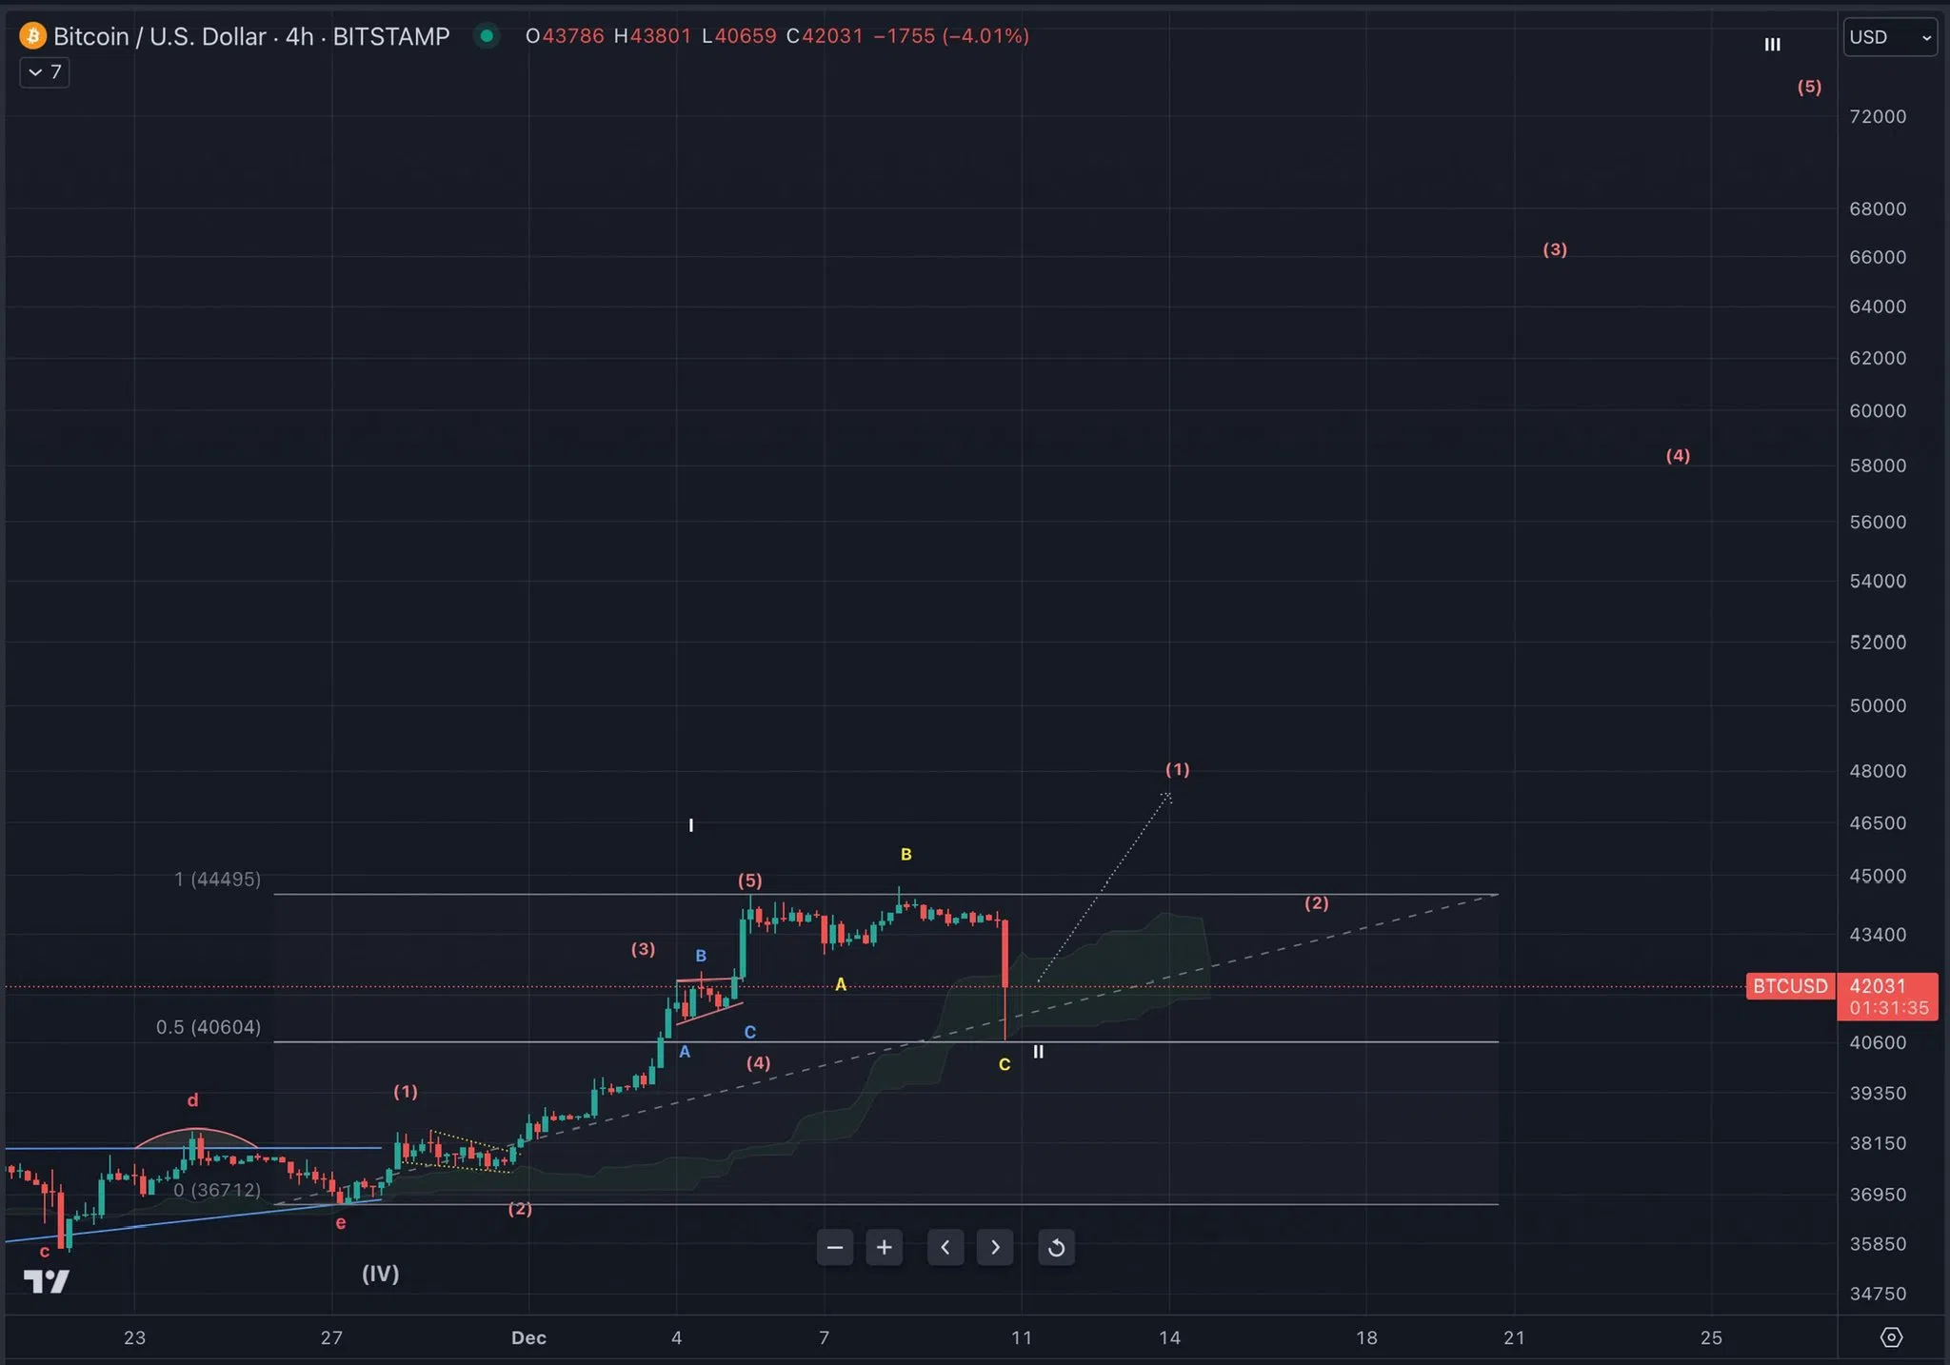Open the USD currency dropdown

pyautogui.click(x=1889, y=37)
